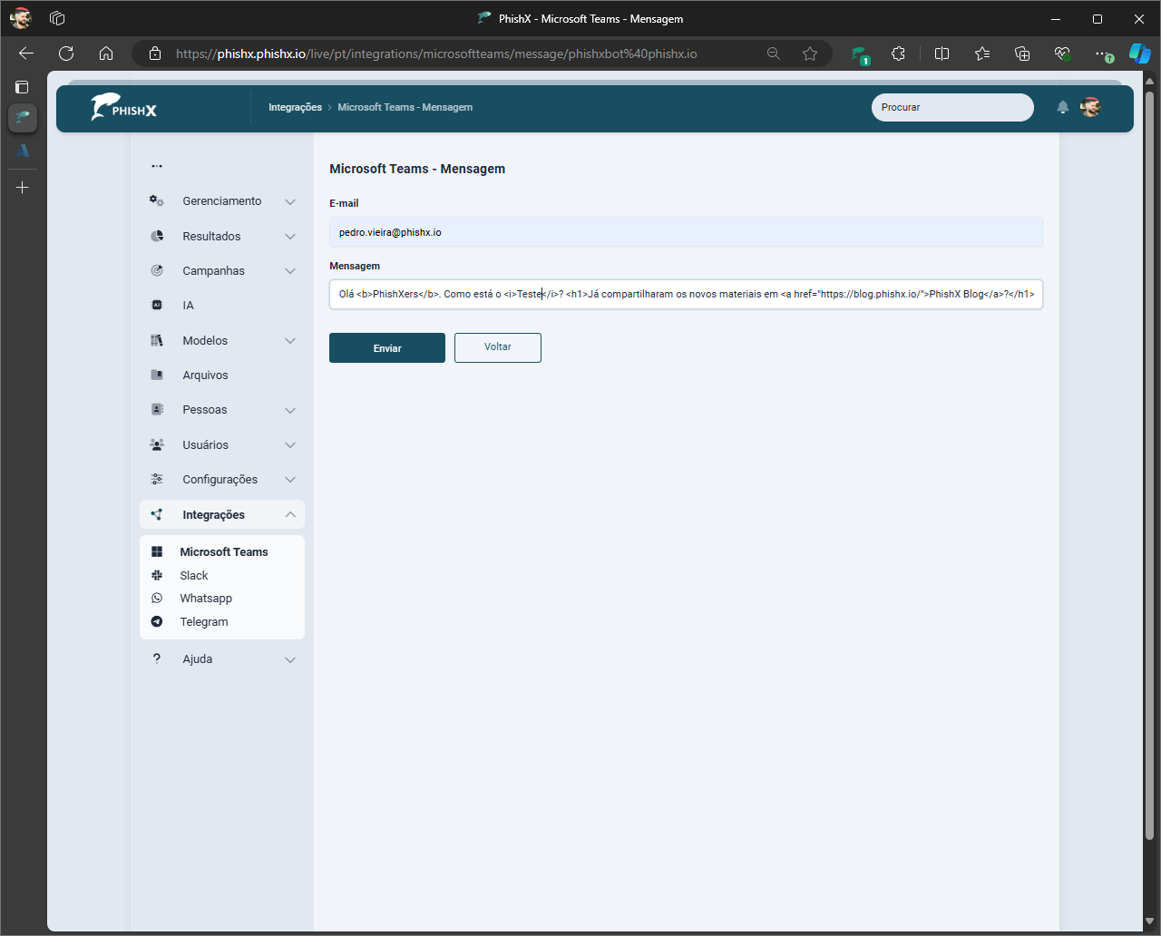Image resolution: width=1161 pixels, height=936 pixels.
Task: Open browser collections icon
Action: click(x=1022, y=54)
